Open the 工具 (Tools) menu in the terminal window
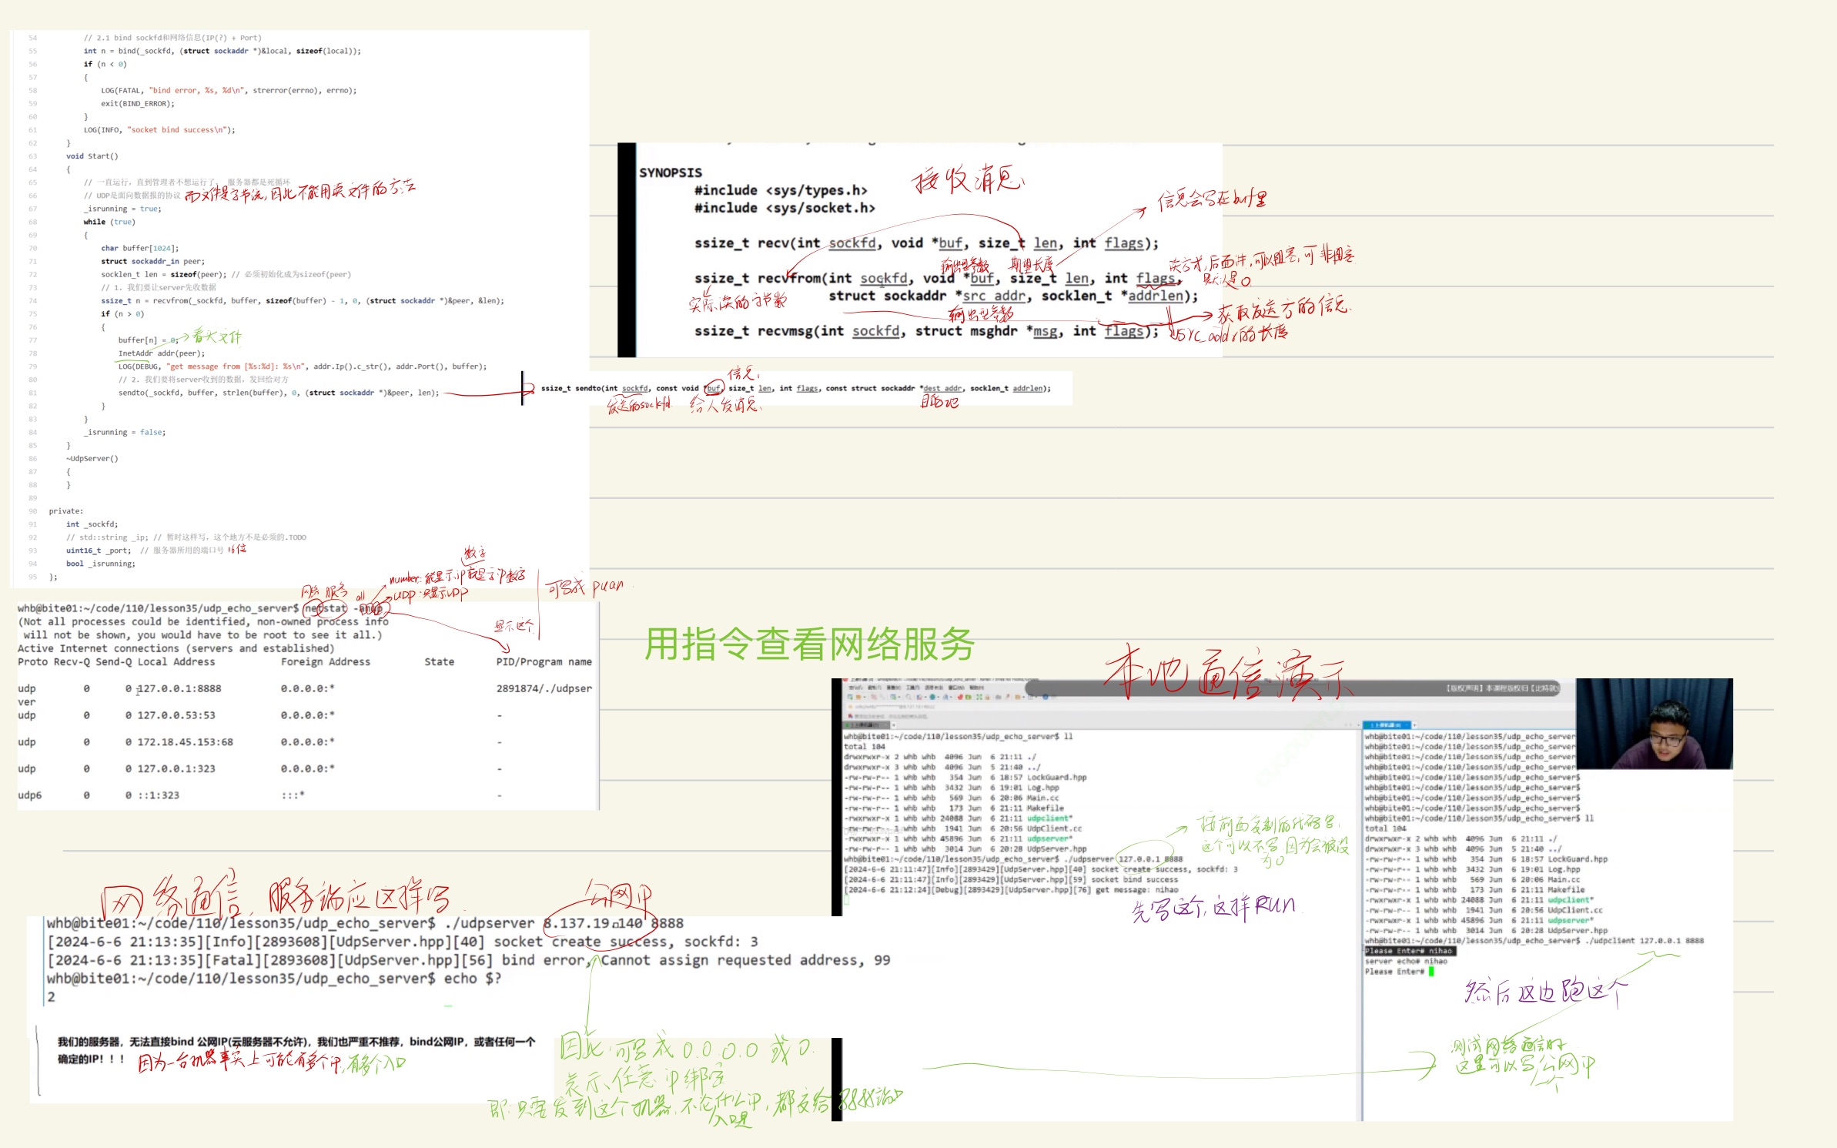This screenshot has width=1837, height=1148. 912,688
